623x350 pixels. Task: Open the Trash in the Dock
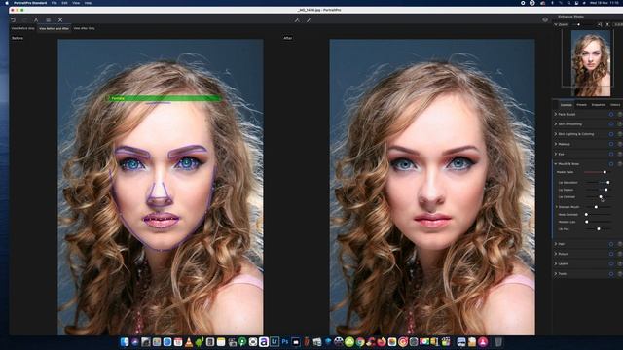point(498,341)
